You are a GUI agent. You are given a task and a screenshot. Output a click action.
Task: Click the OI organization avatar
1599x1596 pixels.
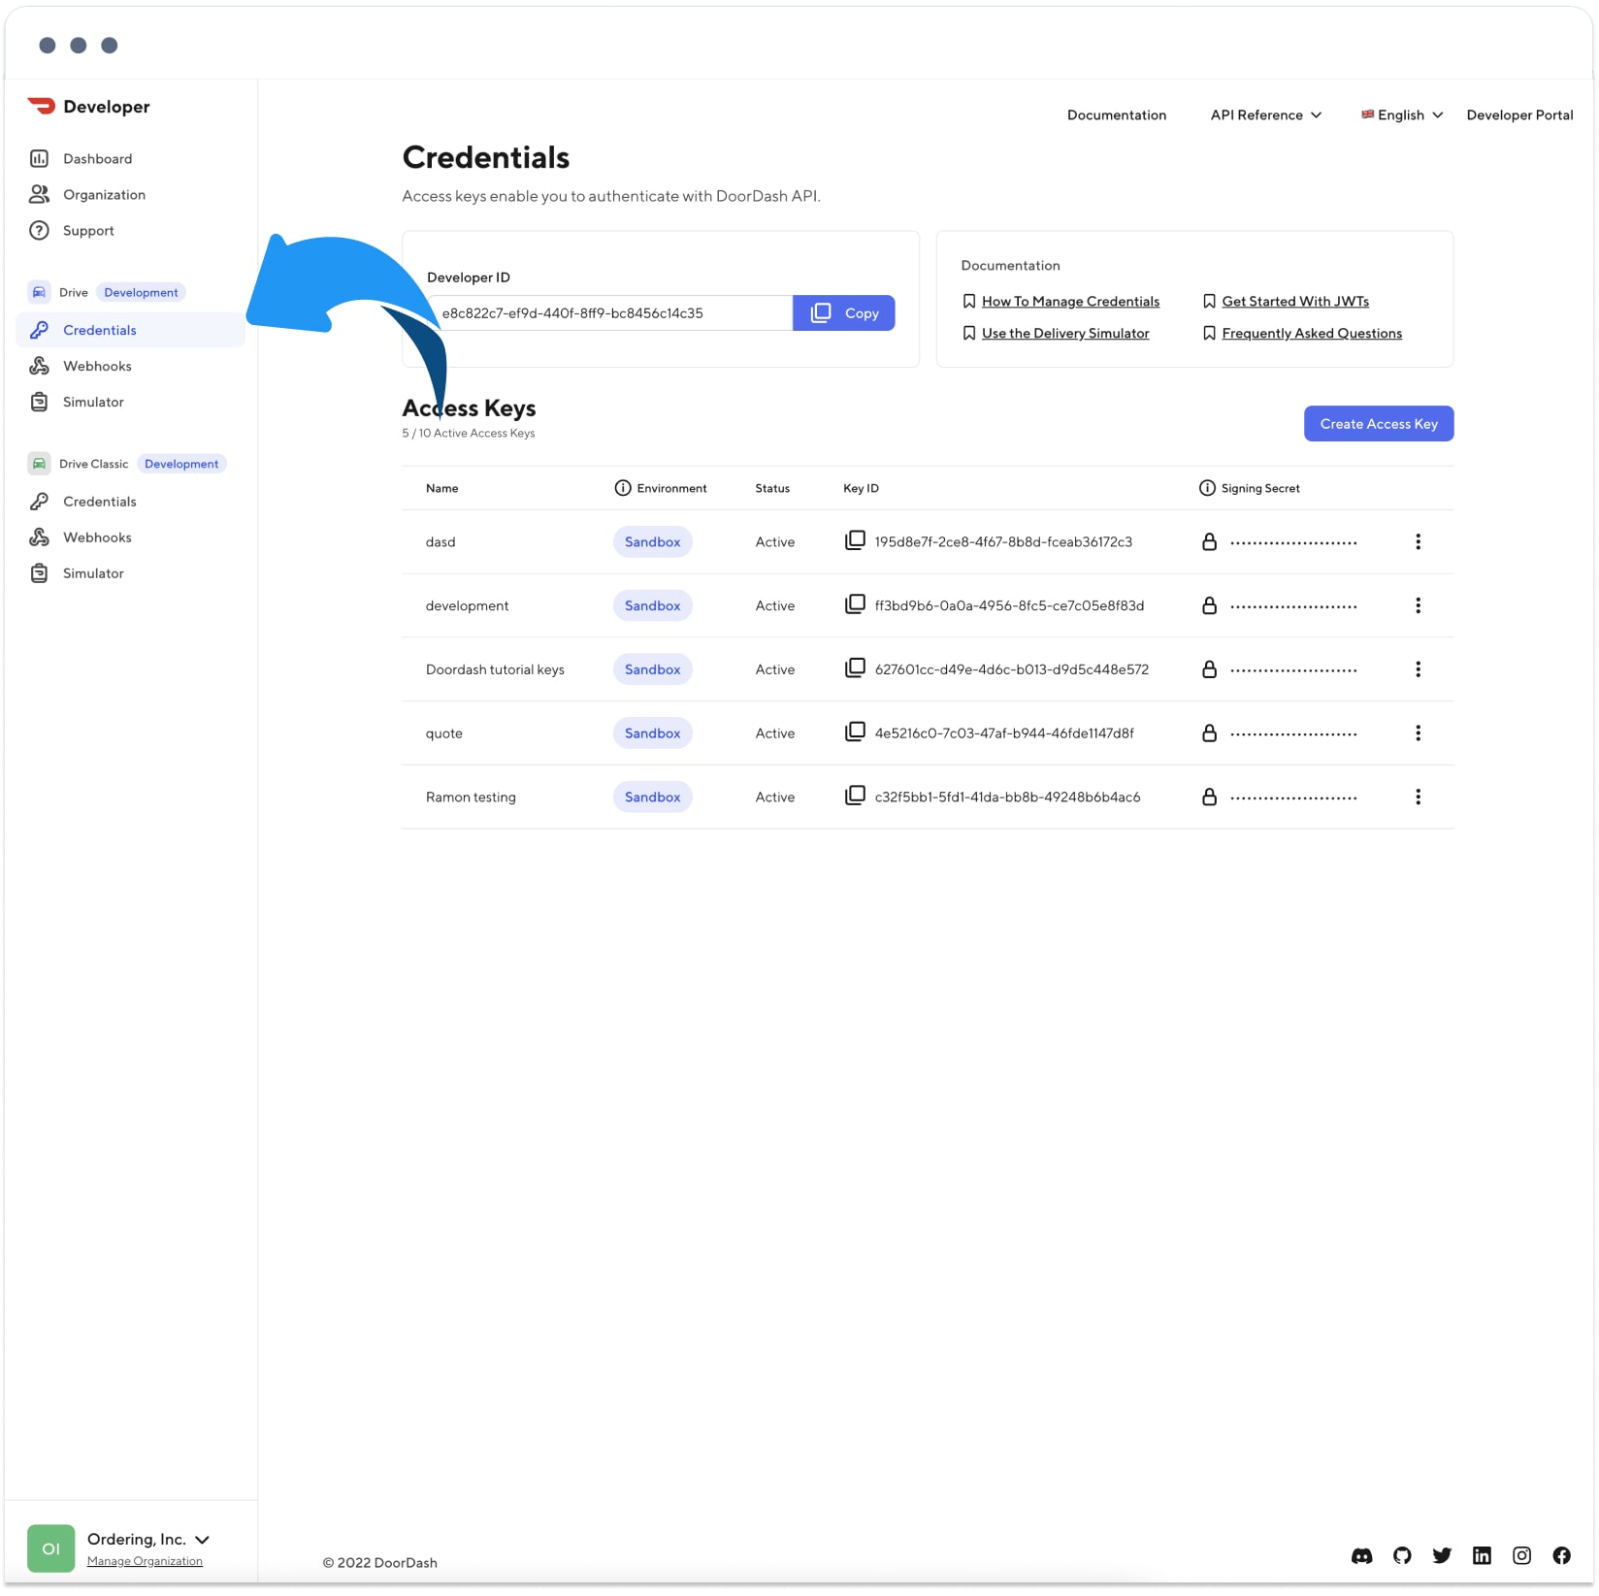pyautogui.click(x=50, y=1548)
